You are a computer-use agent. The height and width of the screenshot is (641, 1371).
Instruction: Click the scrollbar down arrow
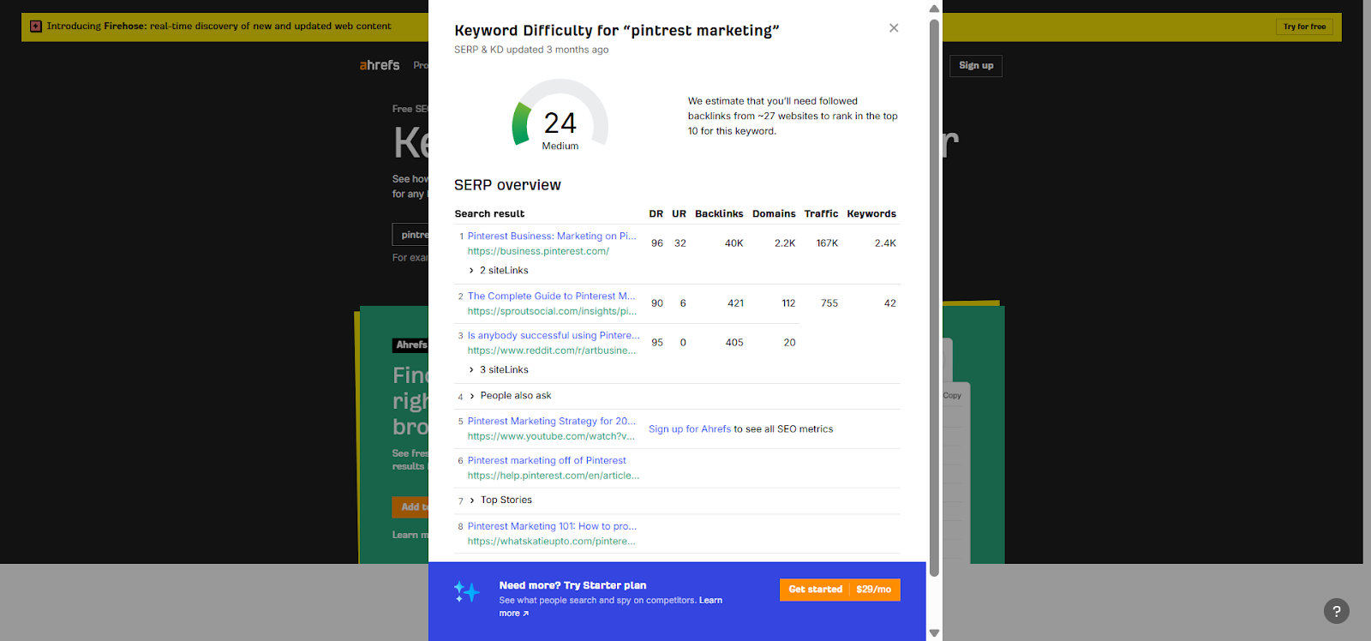click(934, 633)
